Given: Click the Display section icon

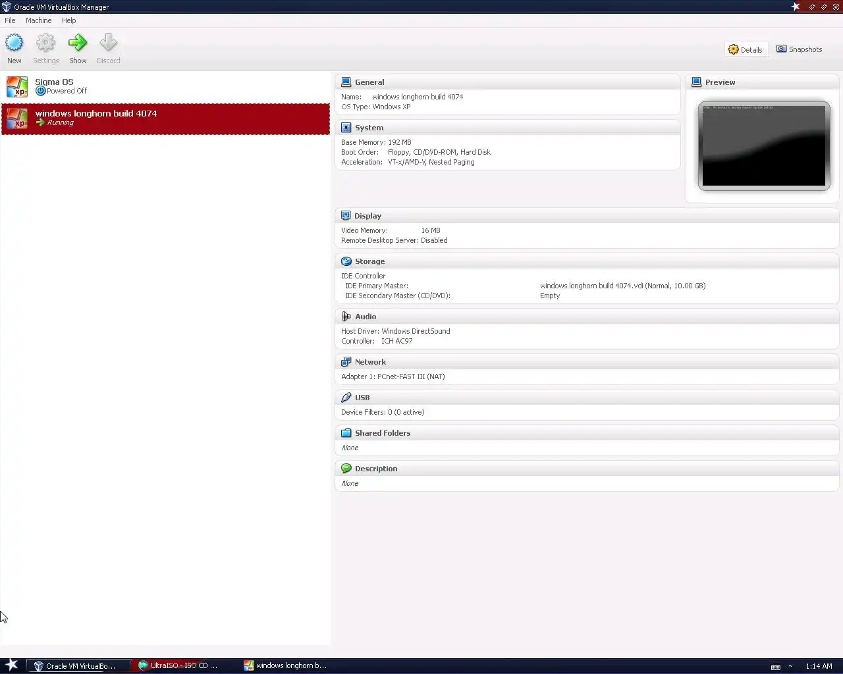Looking at the screenshot, I should click(346, 216).
